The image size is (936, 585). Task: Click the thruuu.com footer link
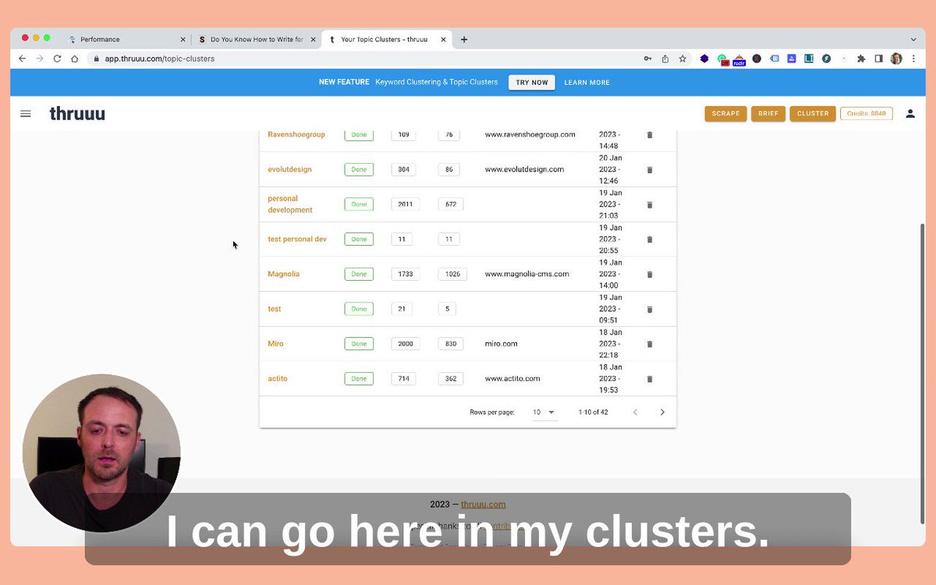[x=483, y=505]
